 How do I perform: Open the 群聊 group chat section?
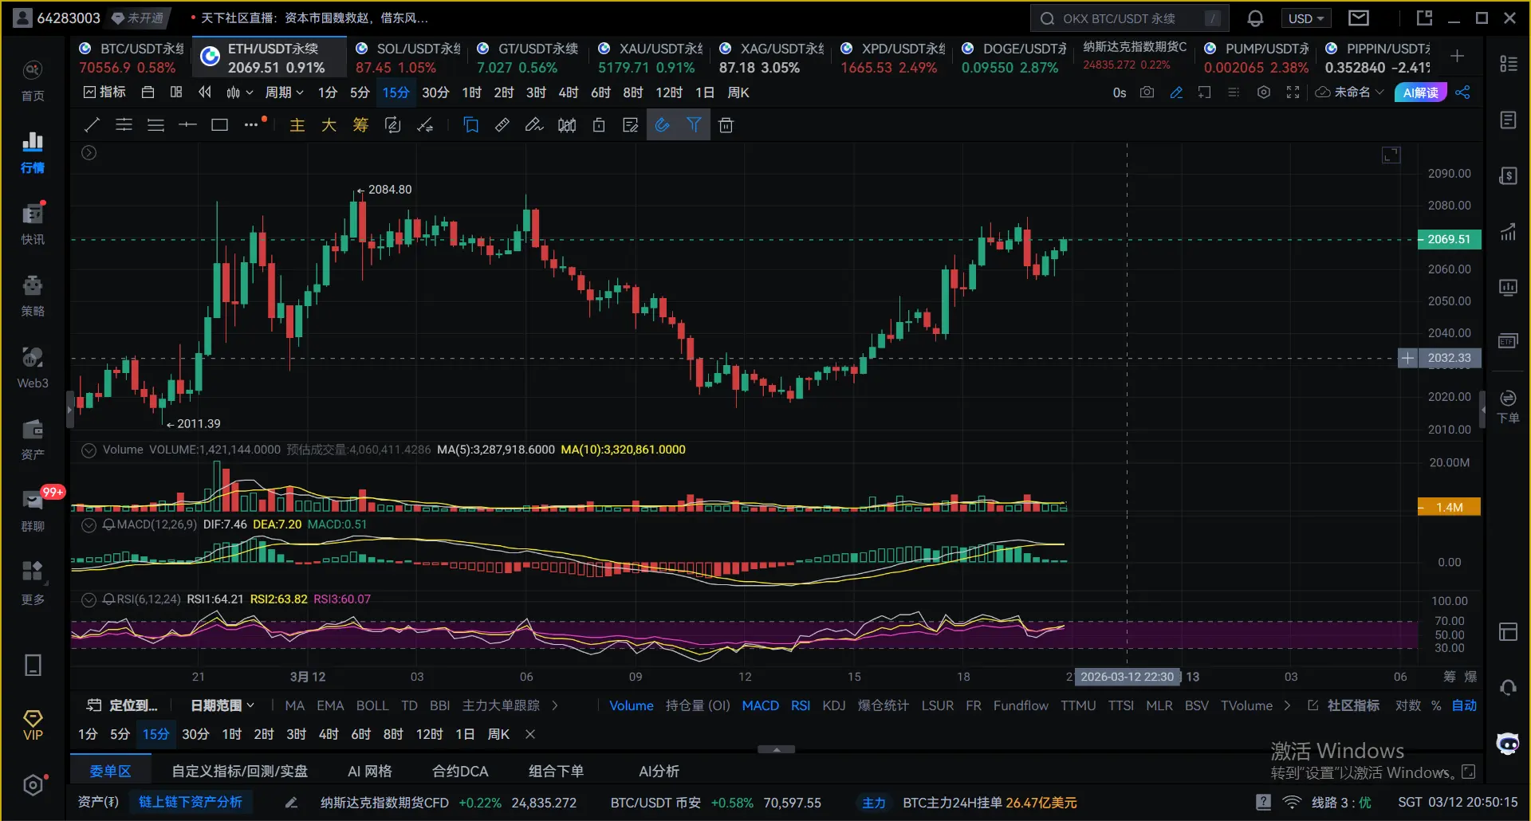tap(33, 511)
